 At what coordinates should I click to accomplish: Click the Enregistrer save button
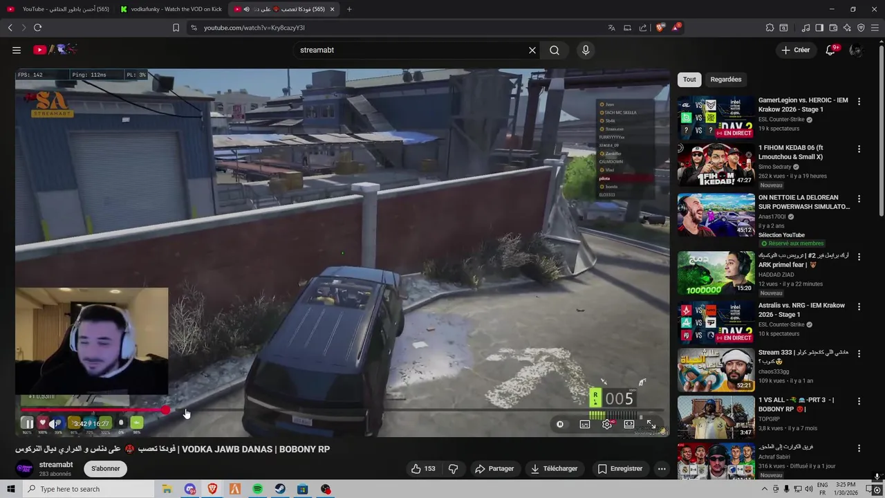click(x=620, y=468)
